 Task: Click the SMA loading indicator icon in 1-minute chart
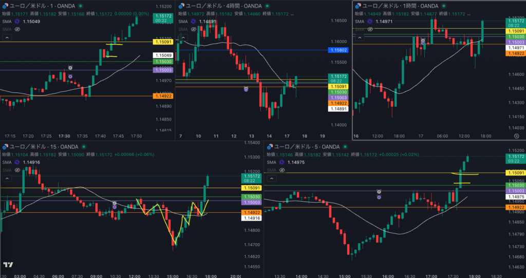(17, 22)
